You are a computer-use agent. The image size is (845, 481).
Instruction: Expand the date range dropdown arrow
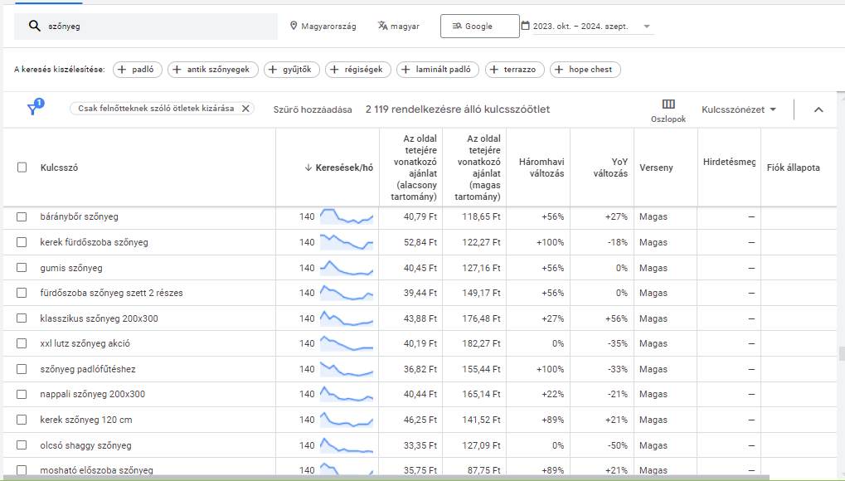pyautogui.click(x=647, y=27)
